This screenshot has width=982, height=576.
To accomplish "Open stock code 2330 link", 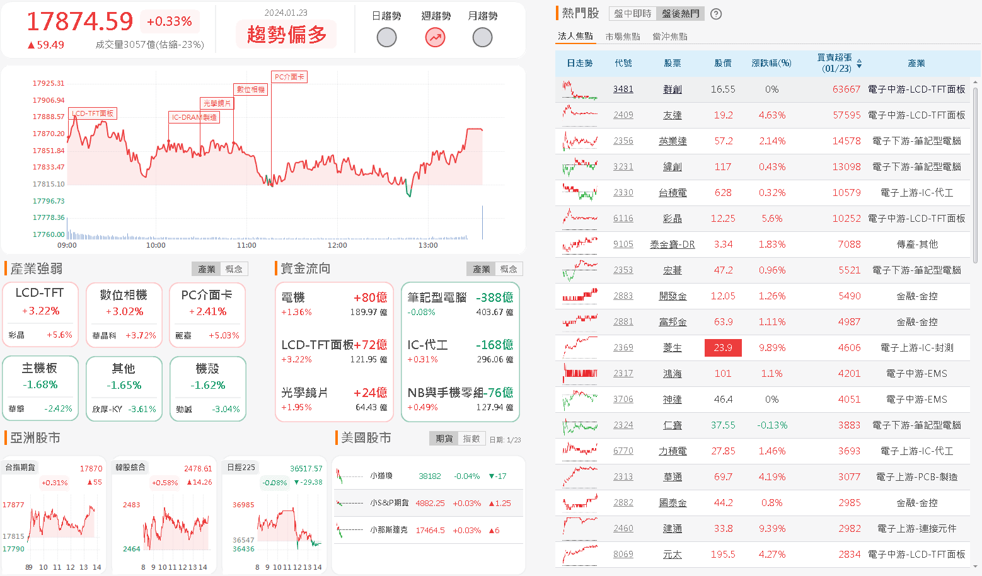I will pyautogui.click(x=623, y=193).
